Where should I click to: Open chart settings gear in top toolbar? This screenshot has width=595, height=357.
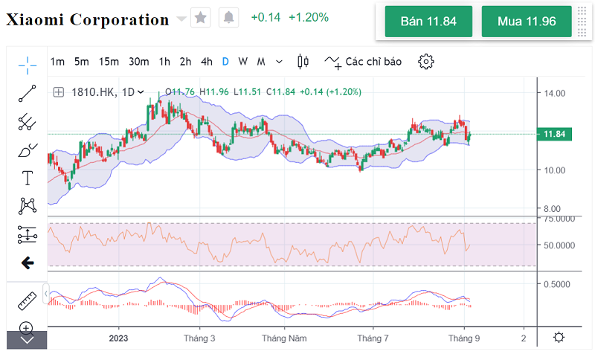click(425, 62)
